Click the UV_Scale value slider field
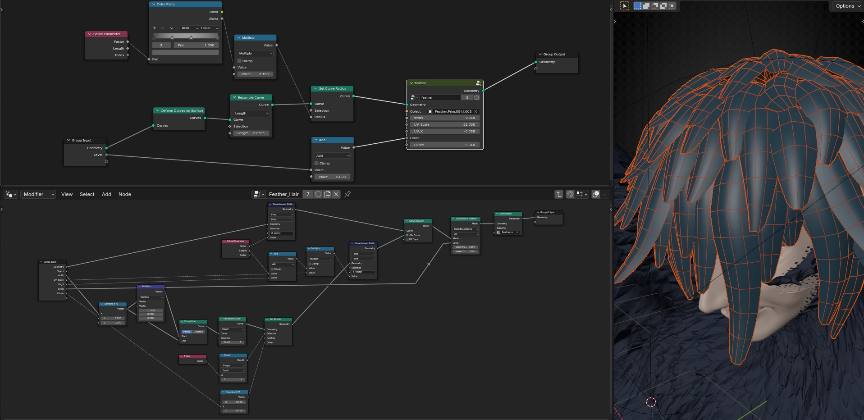Viewport: 864px width, 420px height. (444, 124)
